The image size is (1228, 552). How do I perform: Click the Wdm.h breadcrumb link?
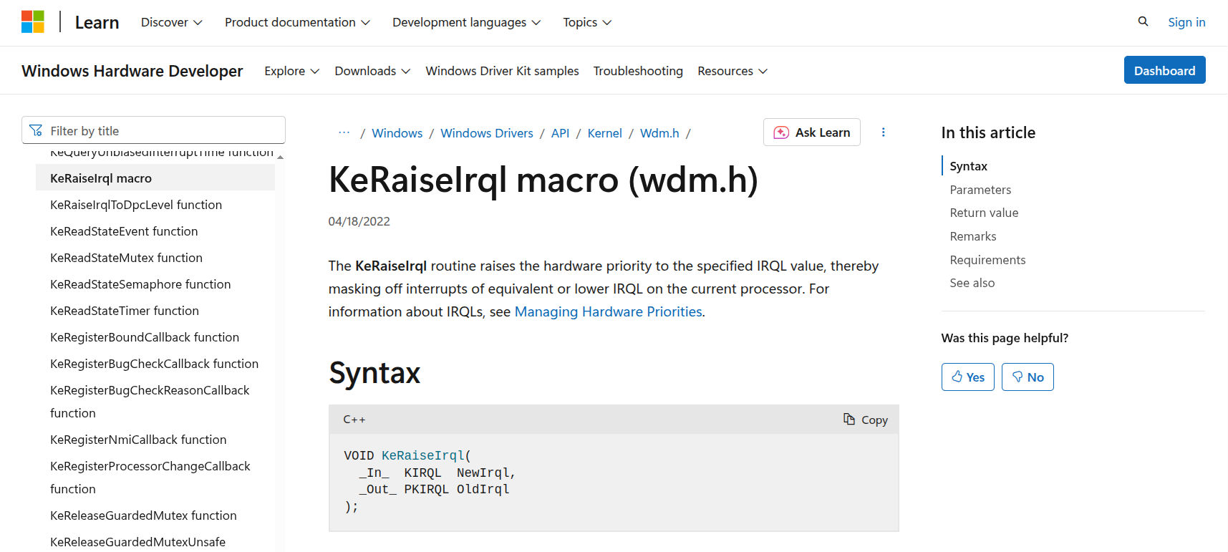659,133
